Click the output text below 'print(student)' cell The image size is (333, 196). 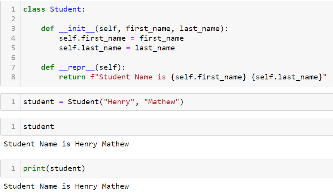[x=66, y=186]
